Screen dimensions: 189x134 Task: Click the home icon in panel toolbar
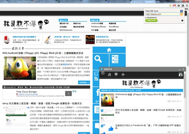point(110,75)
